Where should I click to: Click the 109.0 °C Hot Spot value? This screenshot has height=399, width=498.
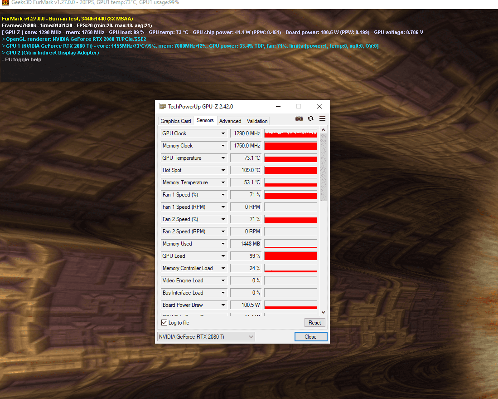click(246, 170)
